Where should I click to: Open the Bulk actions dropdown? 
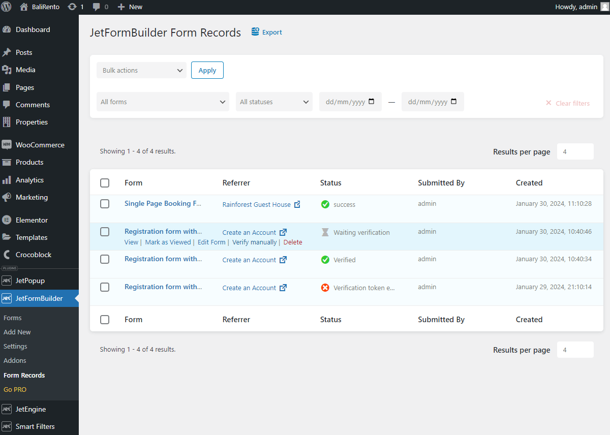[x=141, y=70]
